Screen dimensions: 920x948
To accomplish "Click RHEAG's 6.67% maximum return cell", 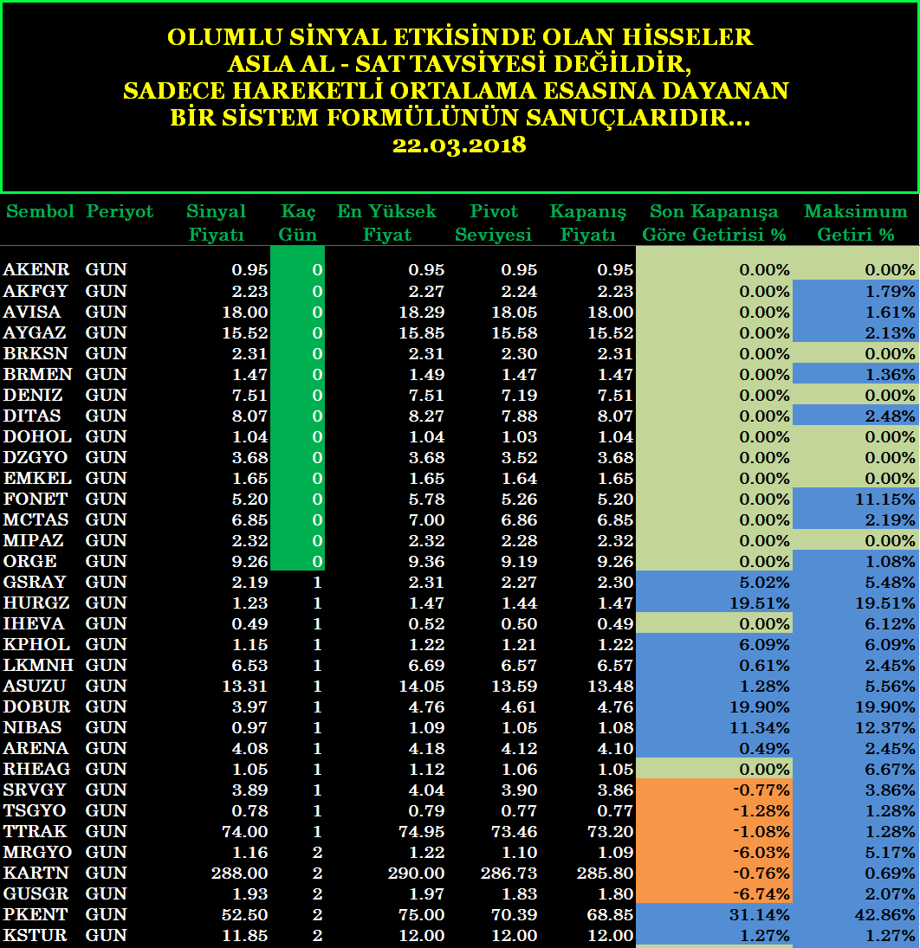I will tap(856, 769).
